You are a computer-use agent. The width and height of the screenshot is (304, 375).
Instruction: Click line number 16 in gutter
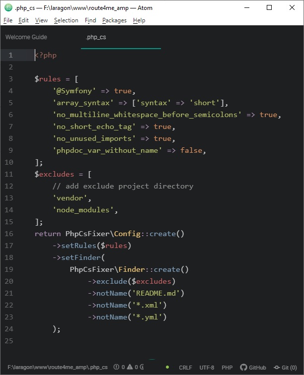coord(8,234)
